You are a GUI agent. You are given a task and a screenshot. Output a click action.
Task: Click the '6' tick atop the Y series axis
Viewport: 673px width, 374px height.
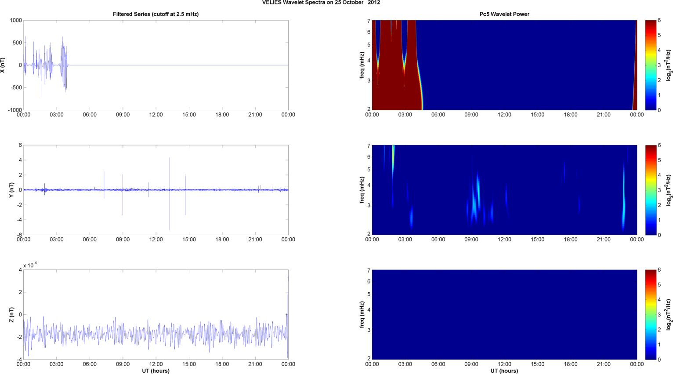pyautogui.click(x=20, y=145)
